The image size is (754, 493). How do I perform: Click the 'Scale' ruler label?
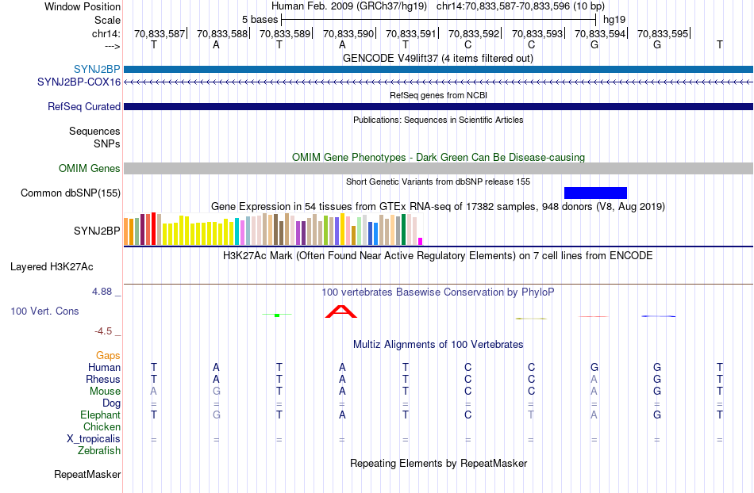pos(107,20)
